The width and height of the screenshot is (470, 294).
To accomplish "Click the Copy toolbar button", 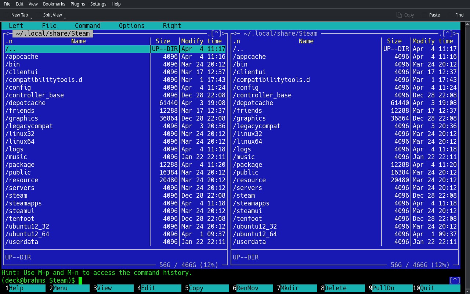I will click(x=405, y=15).
